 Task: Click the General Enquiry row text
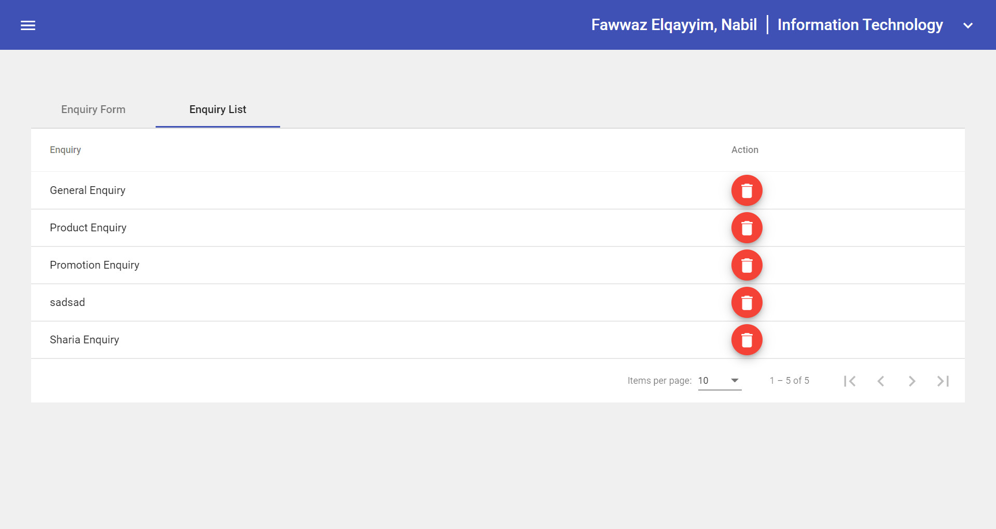pos(88,190)
